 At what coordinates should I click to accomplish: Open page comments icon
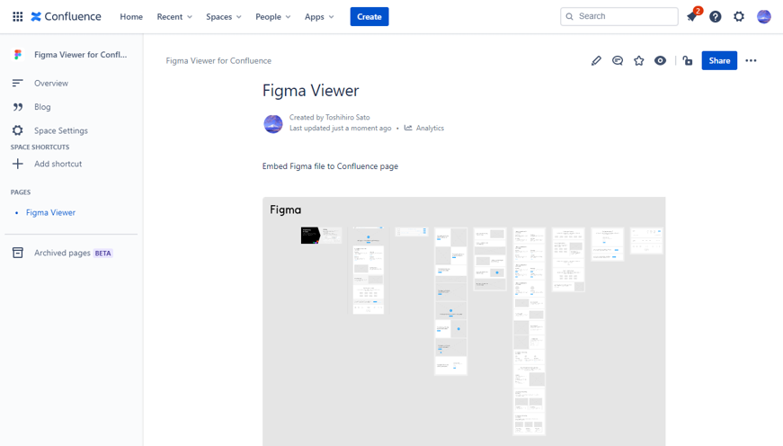tap(618, 60)
